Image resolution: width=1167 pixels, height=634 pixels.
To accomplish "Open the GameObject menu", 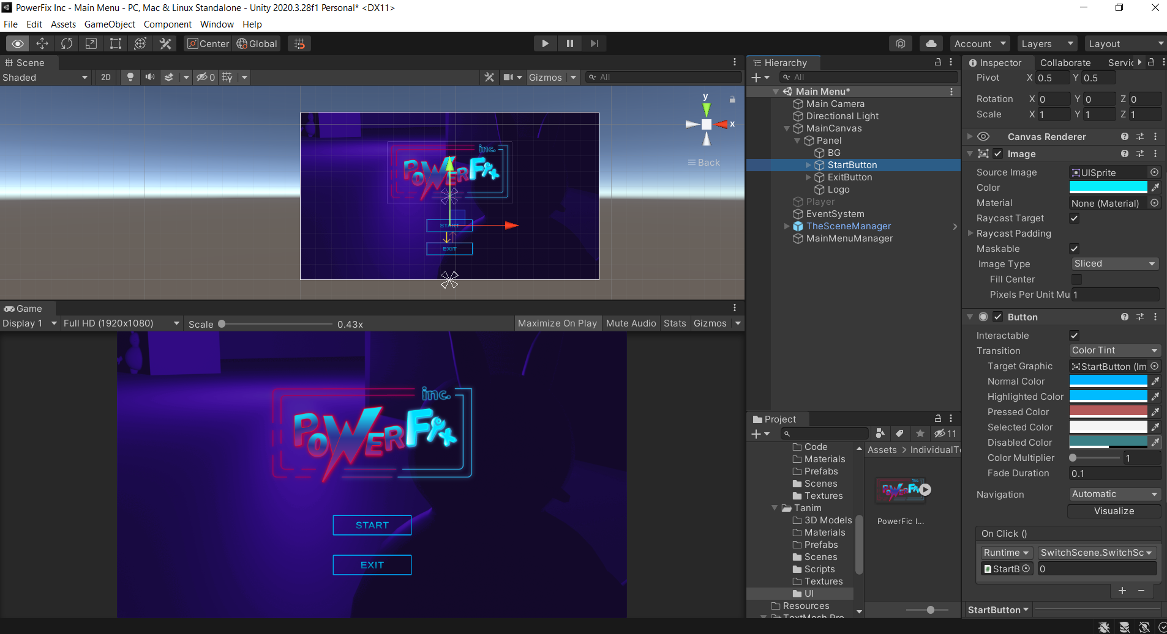I will 110,24.
